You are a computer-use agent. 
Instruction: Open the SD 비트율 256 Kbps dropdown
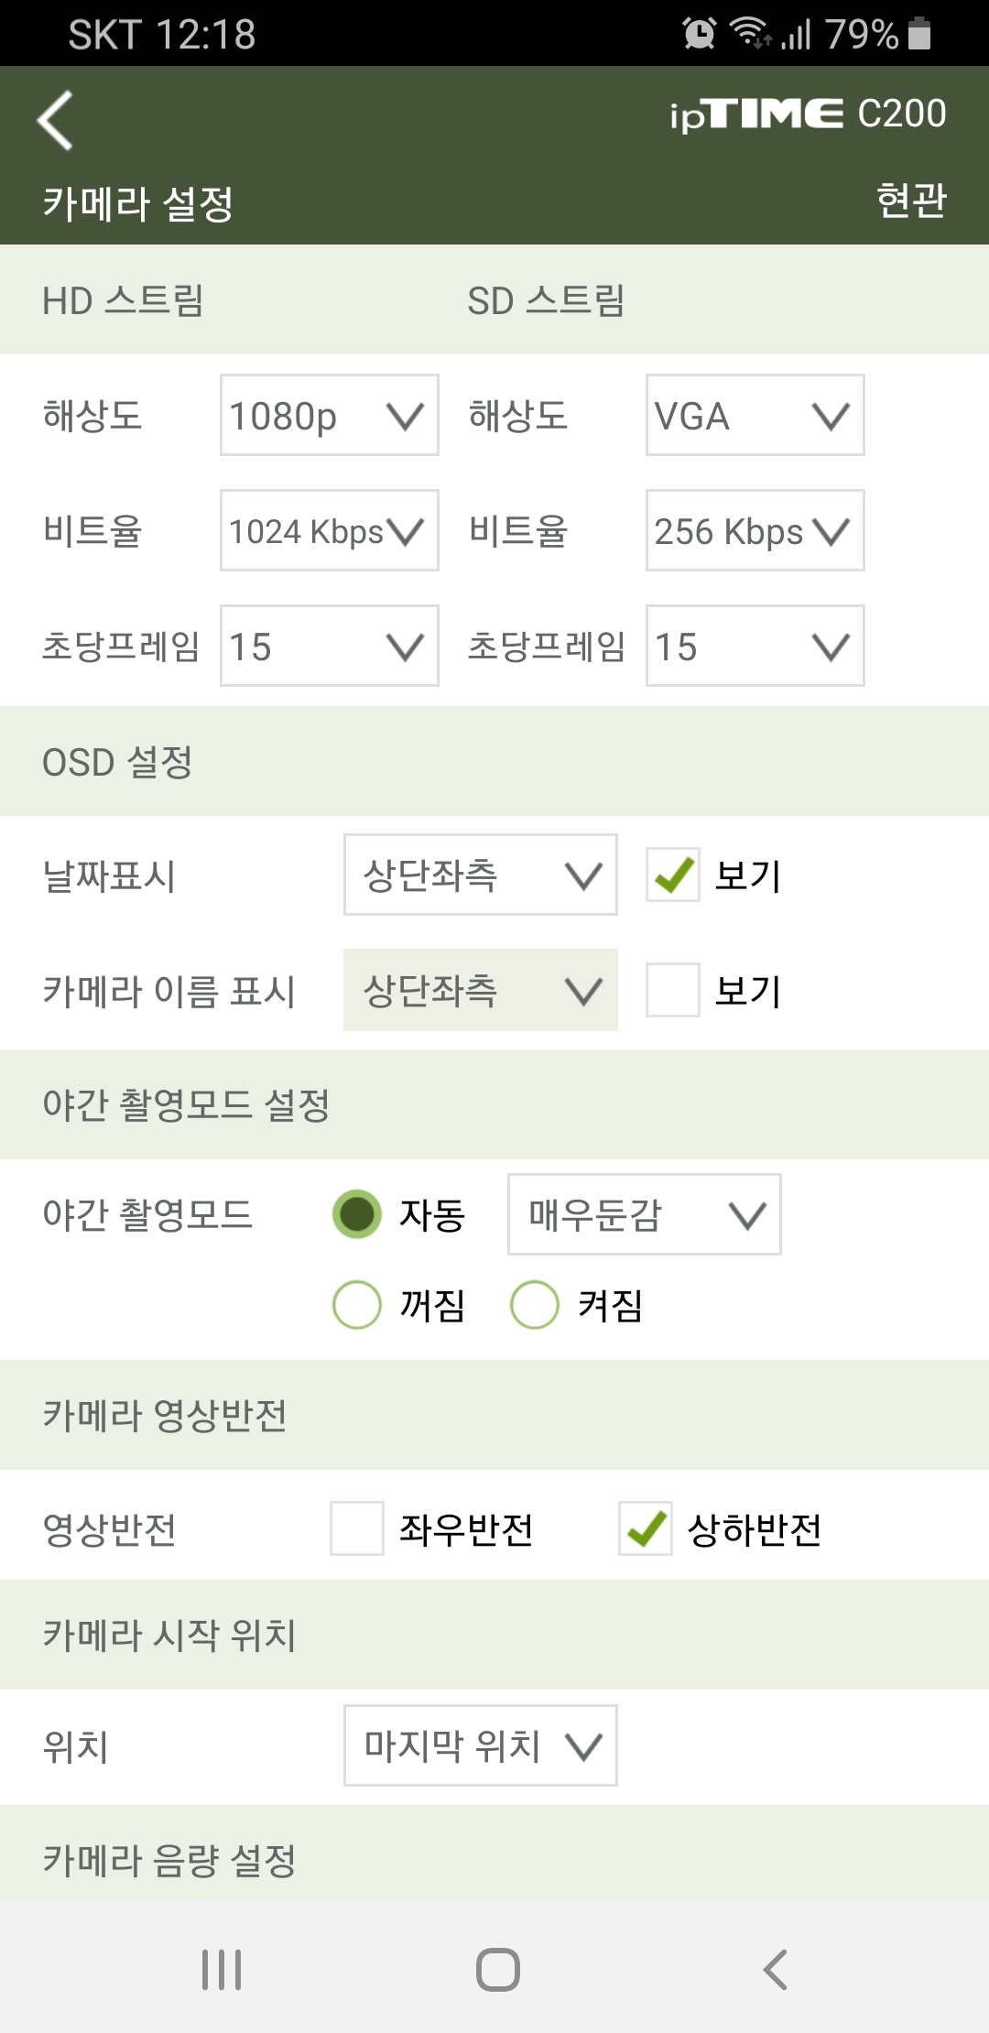(755, 530)
